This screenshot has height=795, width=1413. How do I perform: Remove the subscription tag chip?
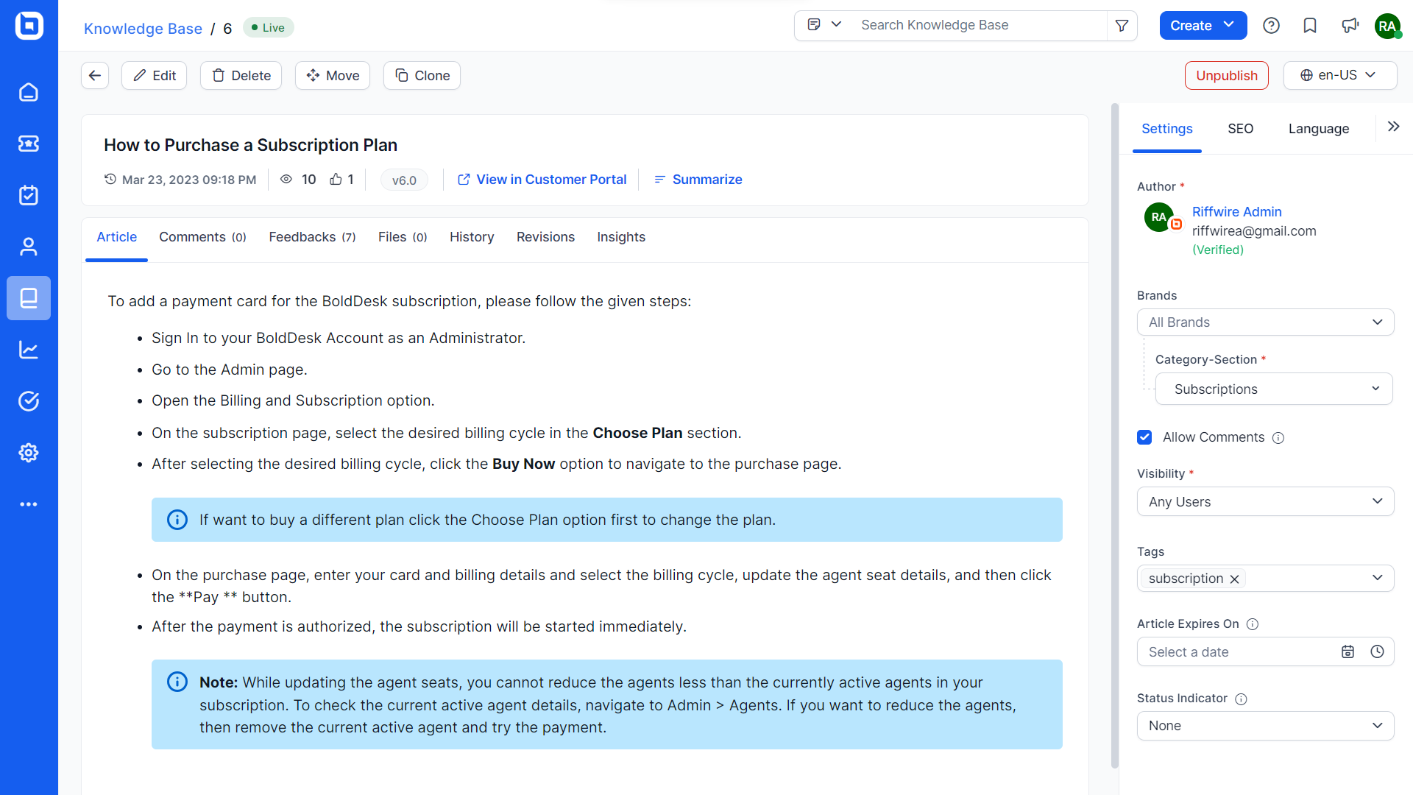point(1233,579)
